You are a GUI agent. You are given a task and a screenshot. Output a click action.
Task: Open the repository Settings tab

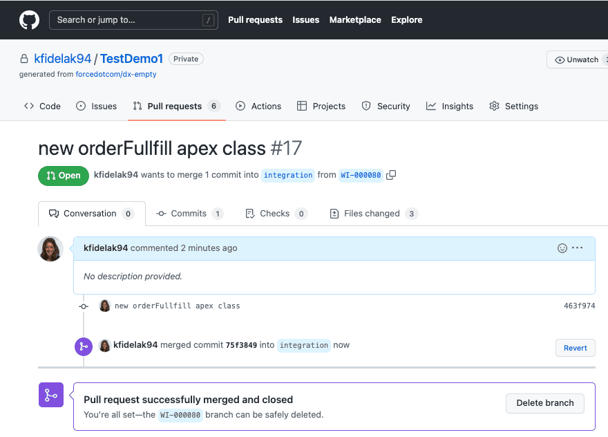pos(514,106)
